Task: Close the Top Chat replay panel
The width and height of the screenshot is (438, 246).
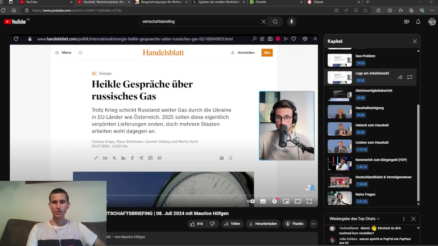Action: tap(413, 219)
